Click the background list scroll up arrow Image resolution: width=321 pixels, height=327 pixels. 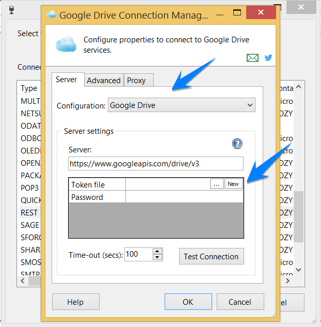pyautogui.click(x=298, y=87)
